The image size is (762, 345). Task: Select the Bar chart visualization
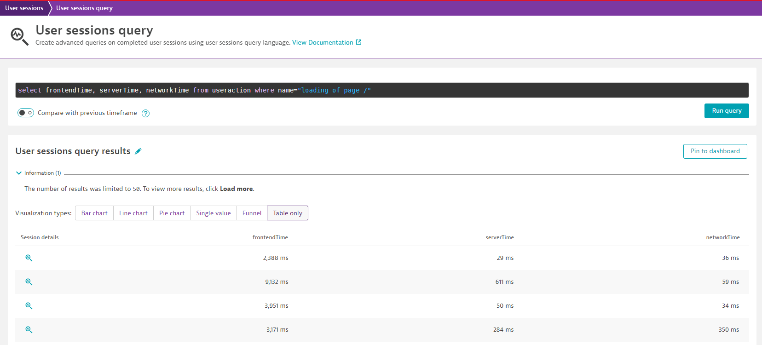94,213
